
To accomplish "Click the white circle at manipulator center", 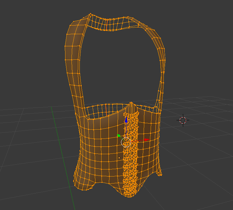I will pos(126,142).
